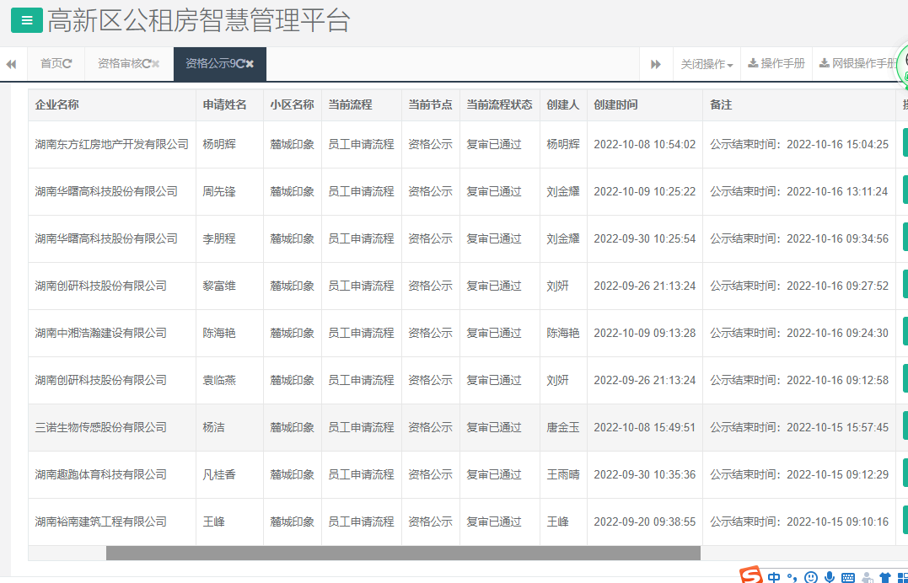Click the input-method toolbox icon in the tray
Screen dimensions: 908x583
[x=904, y=576]
